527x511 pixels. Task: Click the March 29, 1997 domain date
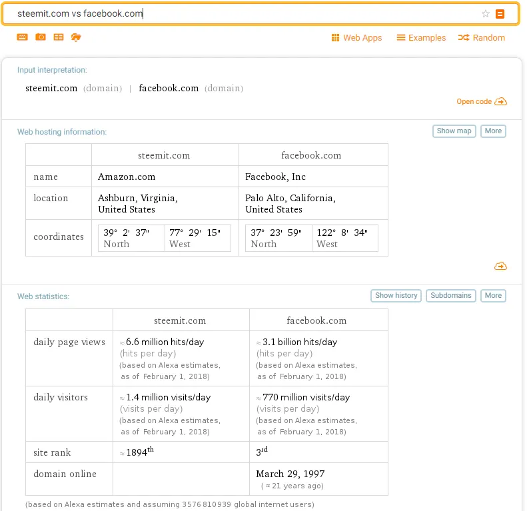[x=290, y=474]
